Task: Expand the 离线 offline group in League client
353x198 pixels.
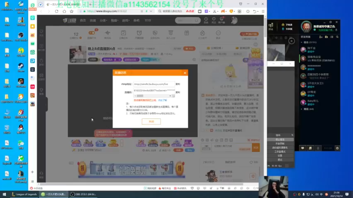Action: point(308,109)
